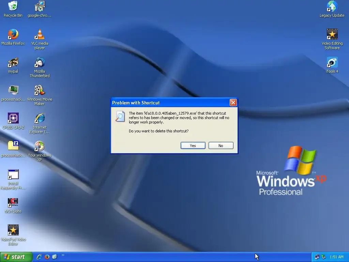Click Yes to delete the shortcut
Screen dimensions: 349x262
pyautogui.click(x=193, y=145)
